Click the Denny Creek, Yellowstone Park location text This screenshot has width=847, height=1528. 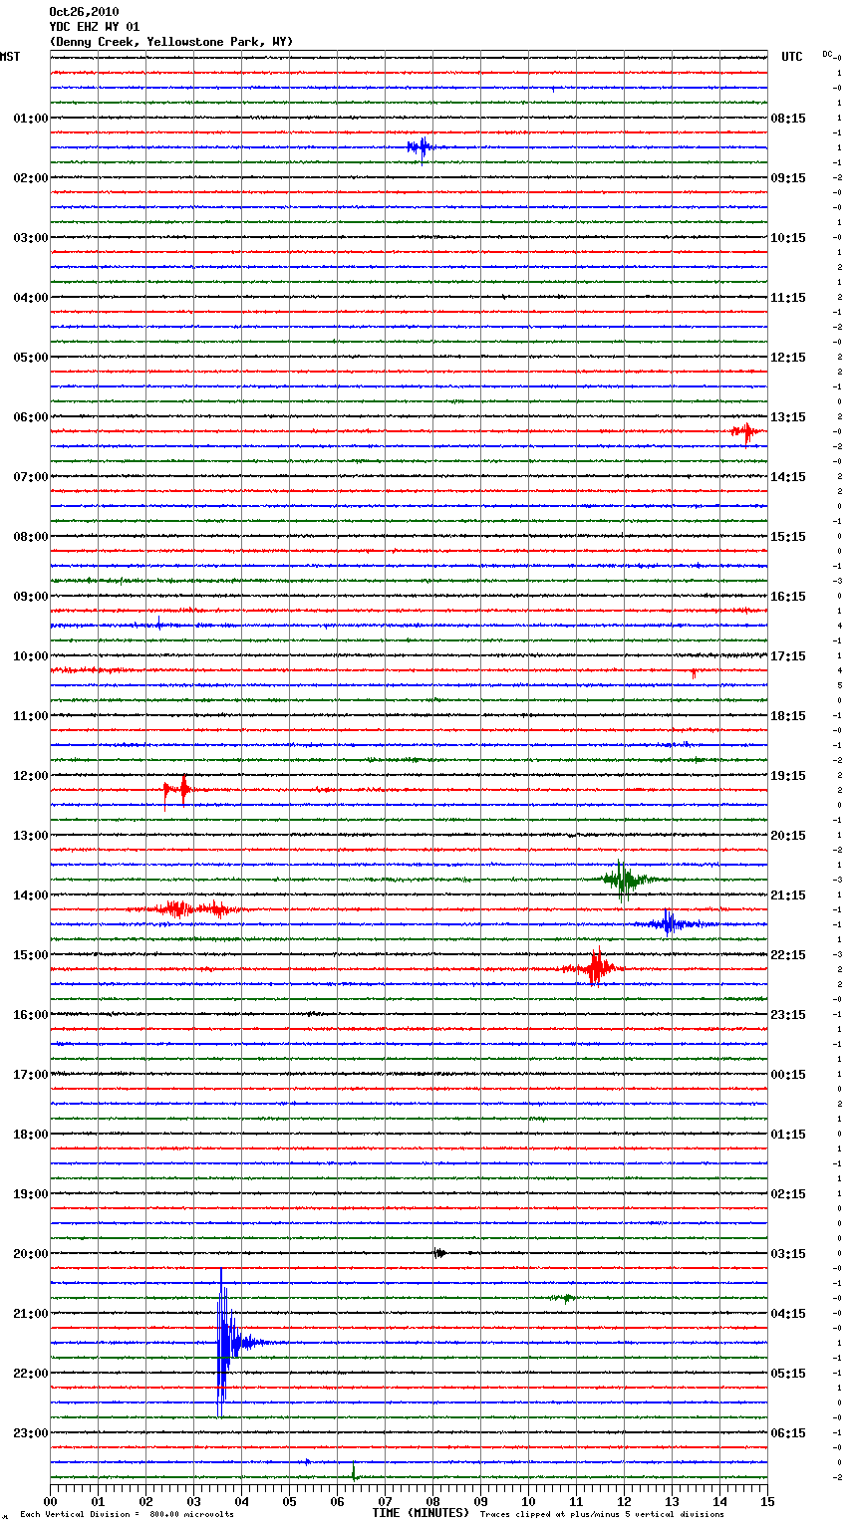(171, 42)
